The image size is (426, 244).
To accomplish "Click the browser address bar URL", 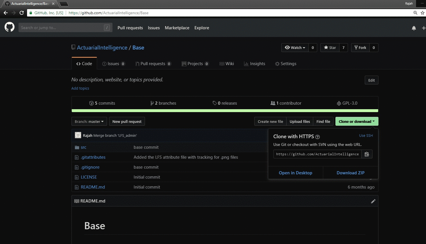I will click(x=108, y=13).
